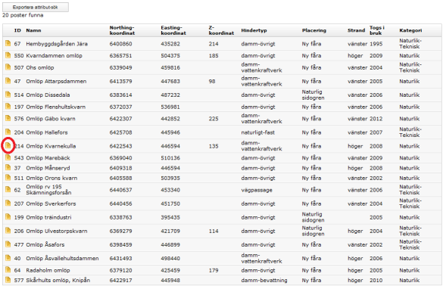Open document icon for Hembyggdsgården Jära
446x289 pixels.
(x=8, y=43)
